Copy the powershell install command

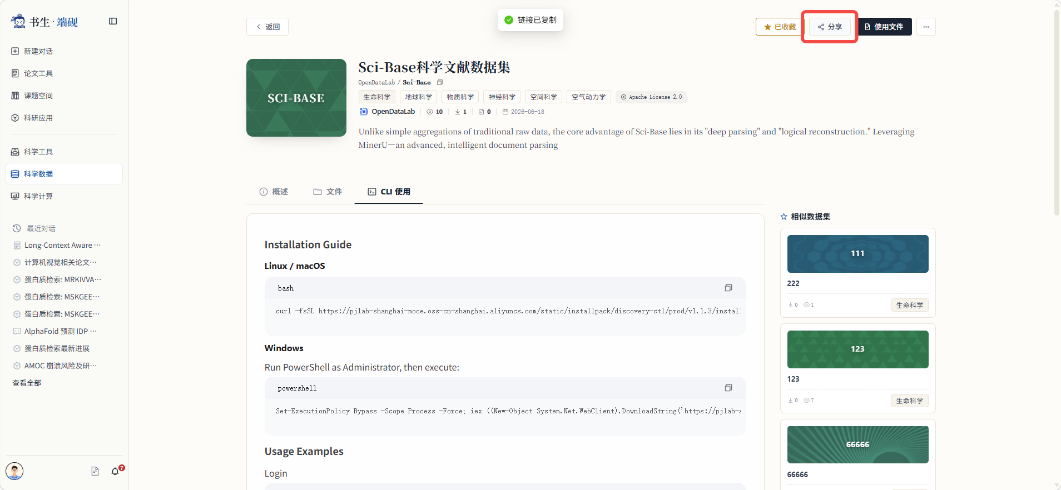pyautogui.click(x=728, y=388)
